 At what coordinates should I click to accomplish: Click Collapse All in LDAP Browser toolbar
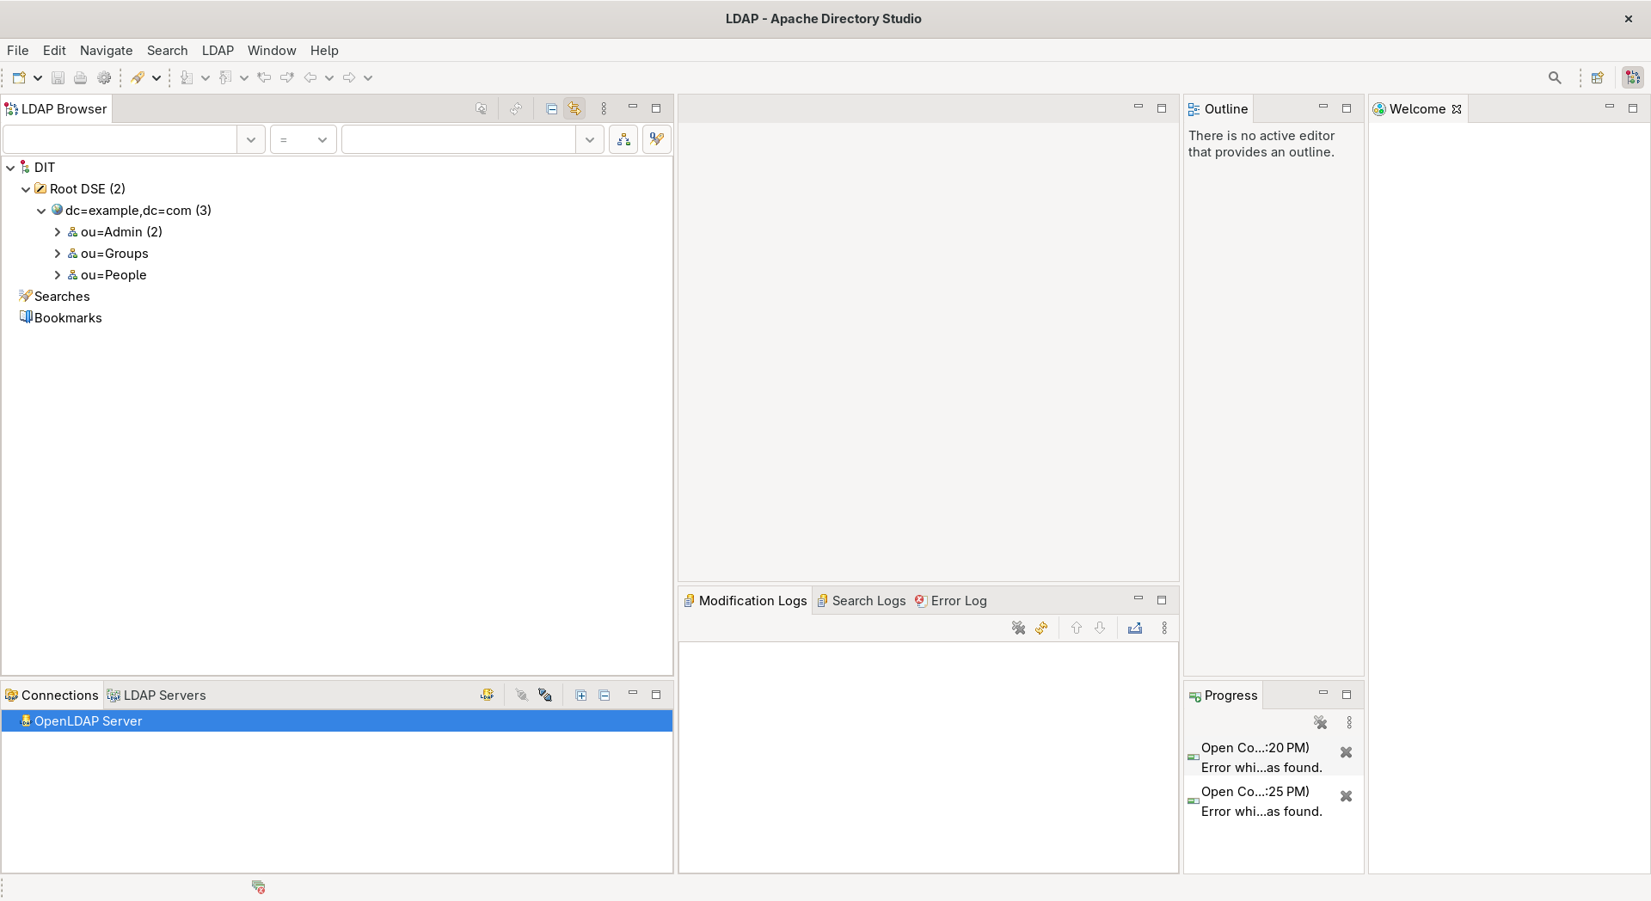551,109
